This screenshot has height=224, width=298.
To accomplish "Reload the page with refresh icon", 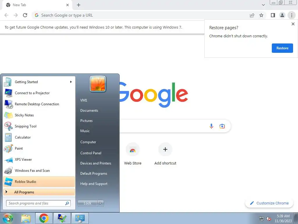I will [x=25, y=15].
